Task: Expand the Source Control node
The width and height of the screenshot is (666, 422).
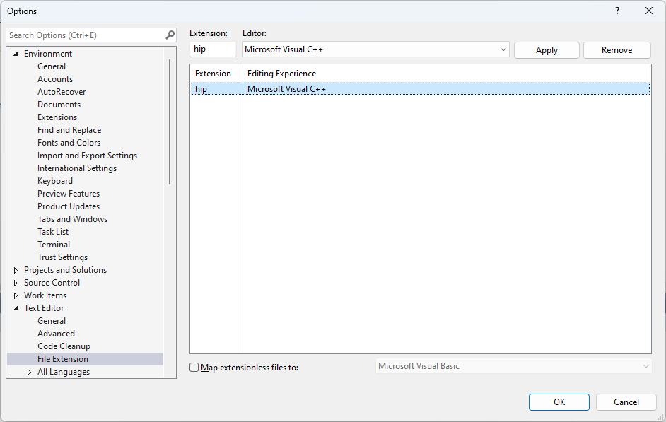Action: (x=16, y=282)
